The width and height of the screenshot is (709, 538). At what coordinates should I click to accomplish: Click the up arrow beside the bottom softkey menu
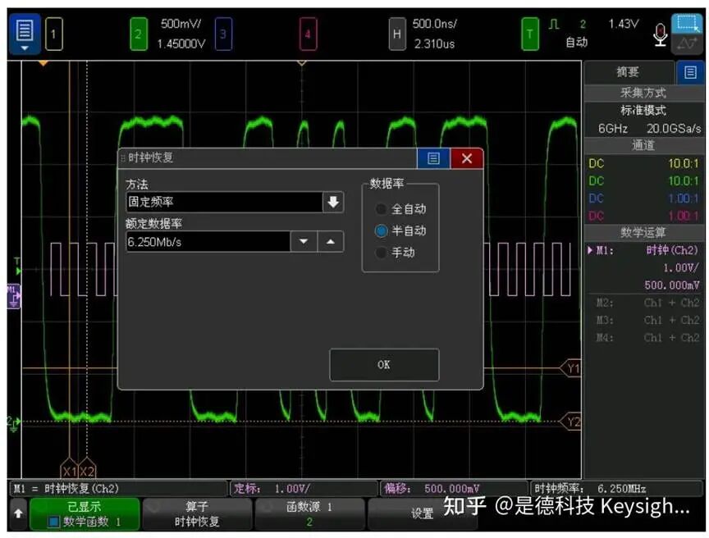[x=18, y=513]
